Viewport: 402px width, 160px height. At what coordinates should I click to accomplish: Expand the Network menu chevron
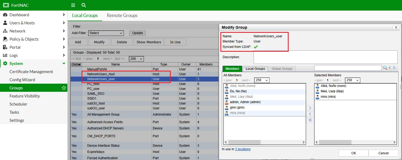pyautogui.click(x=64, y=31)
